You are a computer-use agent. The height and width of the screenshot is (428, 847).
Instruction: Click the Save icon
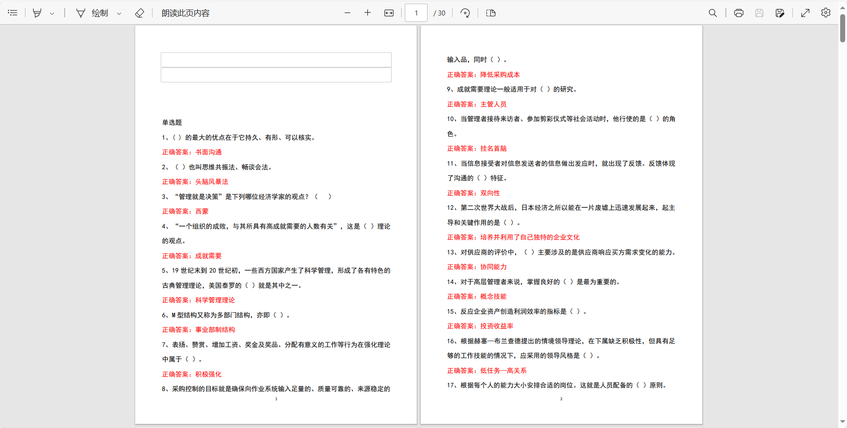pyautogui.click(x=759, y=13)
